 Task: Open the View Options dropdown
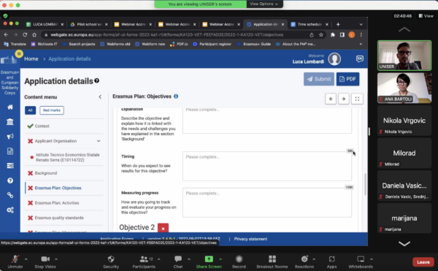tap(264, 4)
